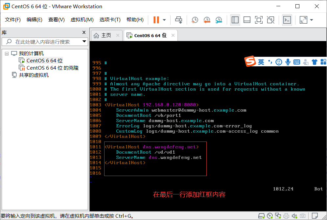The width and height of the screenshot is (327, 220).
Task: Open the 查看(V) menu
Action: pyautogui.click(x=56, y=20)
